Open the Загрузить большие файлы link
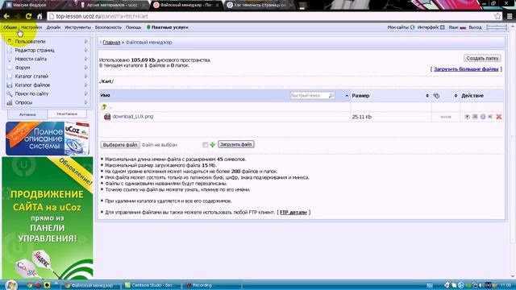Screen dimensions: 516x290 coord(466,69)
